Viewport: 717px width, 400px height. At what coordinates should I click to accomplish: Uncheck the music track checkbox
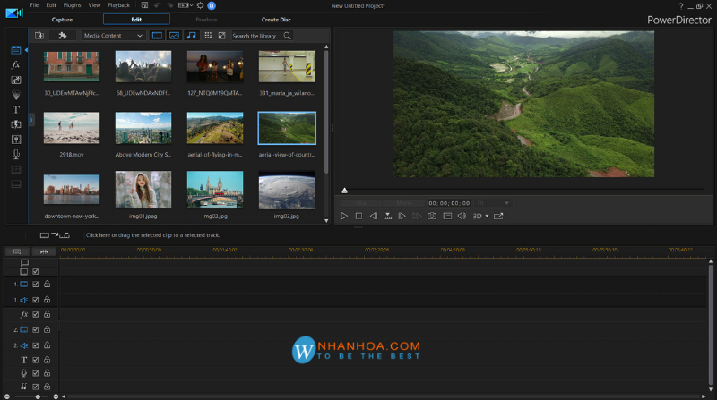click(x=35, y=387)
